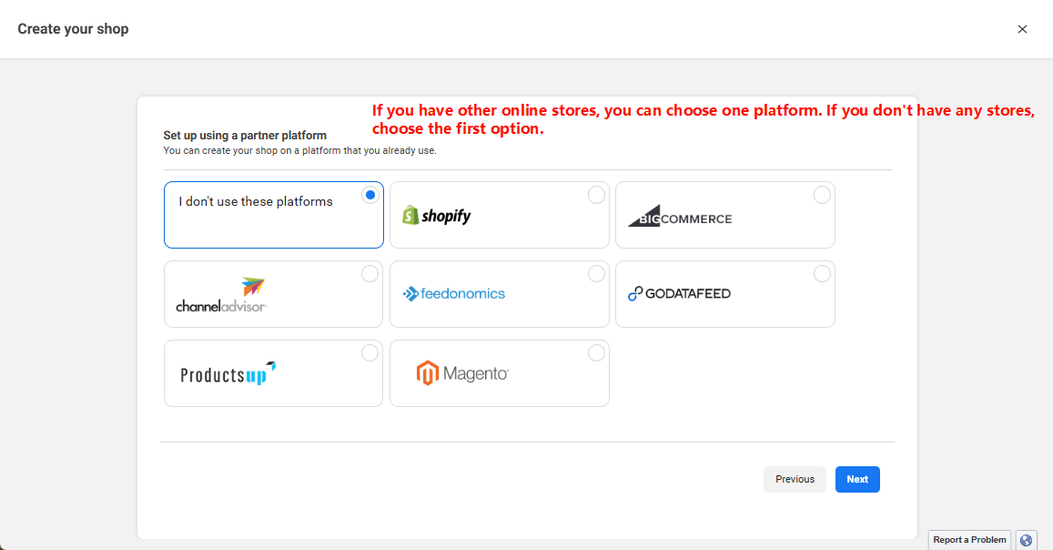Click the ChannelAdvisor logo
1053x550 pixels.
[x=221, y=295]
